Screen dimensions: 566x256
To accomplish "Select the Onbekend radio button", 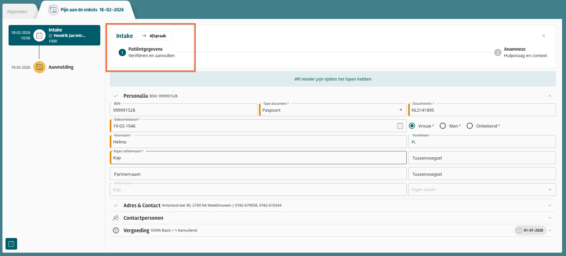I will [470, 126].
